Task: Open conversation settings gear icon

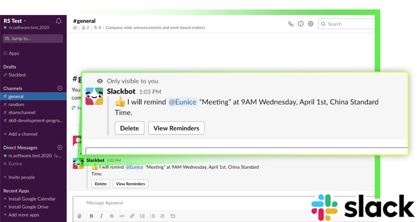Action: coord(311,24)
